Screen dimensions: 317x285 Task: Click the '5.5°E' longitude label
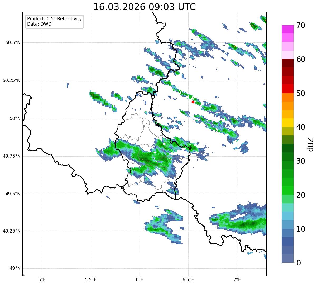coord(91,279)
